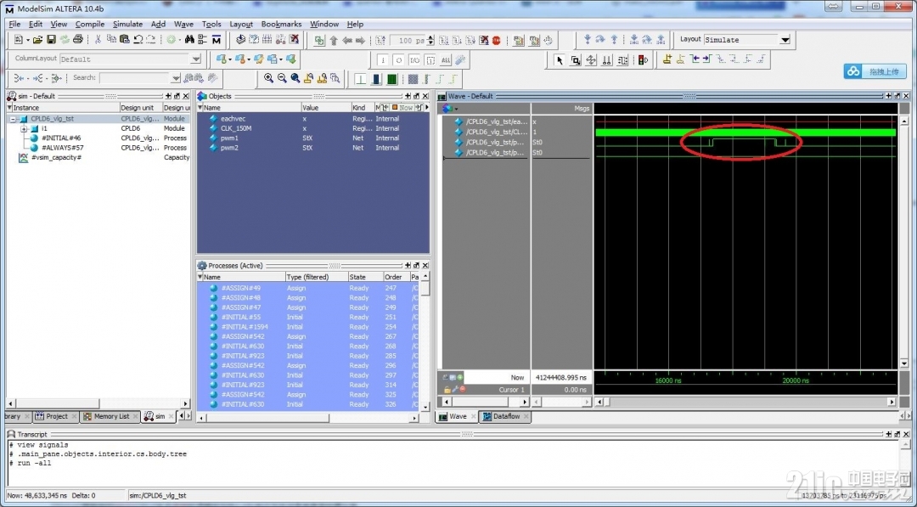
Task: Select the #ASSIGN#49 process row
Action: pos(308,288)
